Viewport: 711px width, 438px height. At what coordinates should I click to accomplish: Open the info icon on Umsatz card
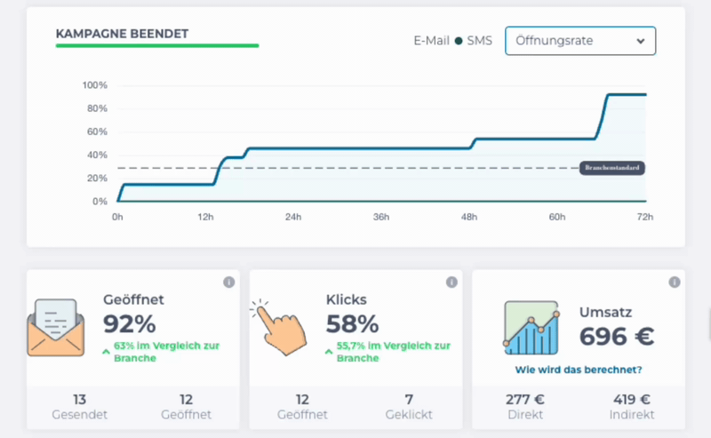pos(674,283)
